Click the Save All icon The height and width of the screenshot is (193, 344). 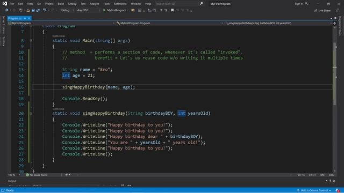tap(38, 10)
